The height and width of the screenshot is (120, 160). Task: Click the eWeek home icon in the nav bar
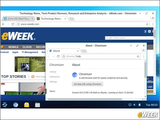pyautogui.click(x=2, y=47)
